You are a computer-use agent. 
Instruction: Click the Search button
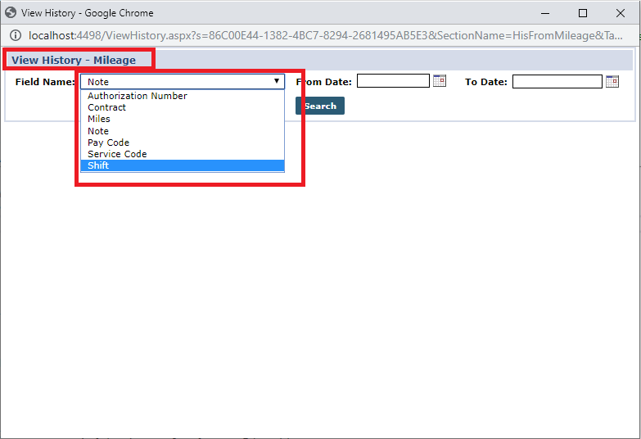[x=320, y=106]
